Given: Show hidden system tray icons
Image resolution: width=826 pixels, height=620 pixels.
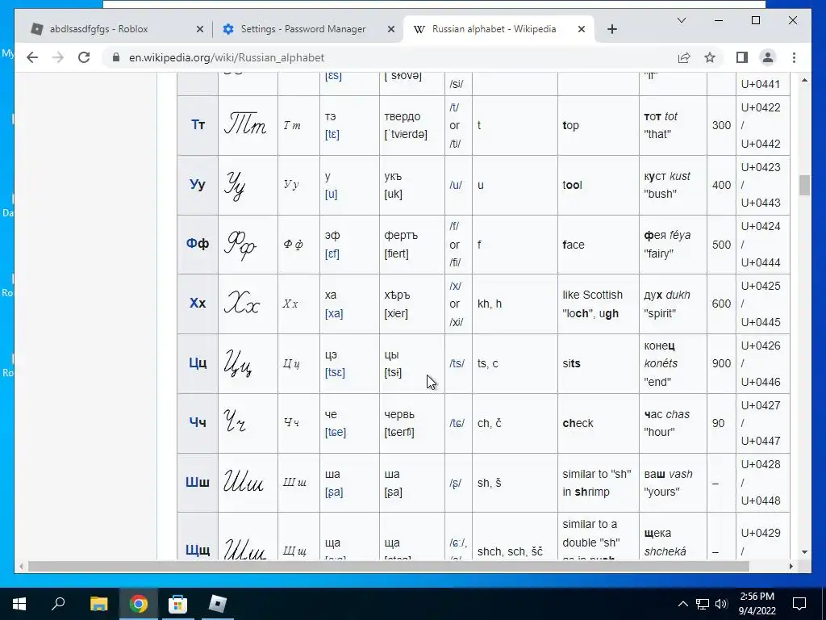Looking at the screenshot, I should click(x=682, y=604).
